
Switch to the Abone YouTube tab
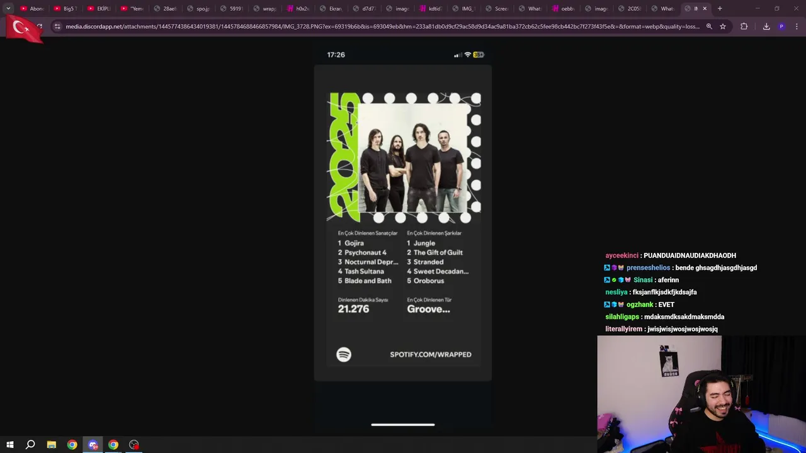(31, 8)
